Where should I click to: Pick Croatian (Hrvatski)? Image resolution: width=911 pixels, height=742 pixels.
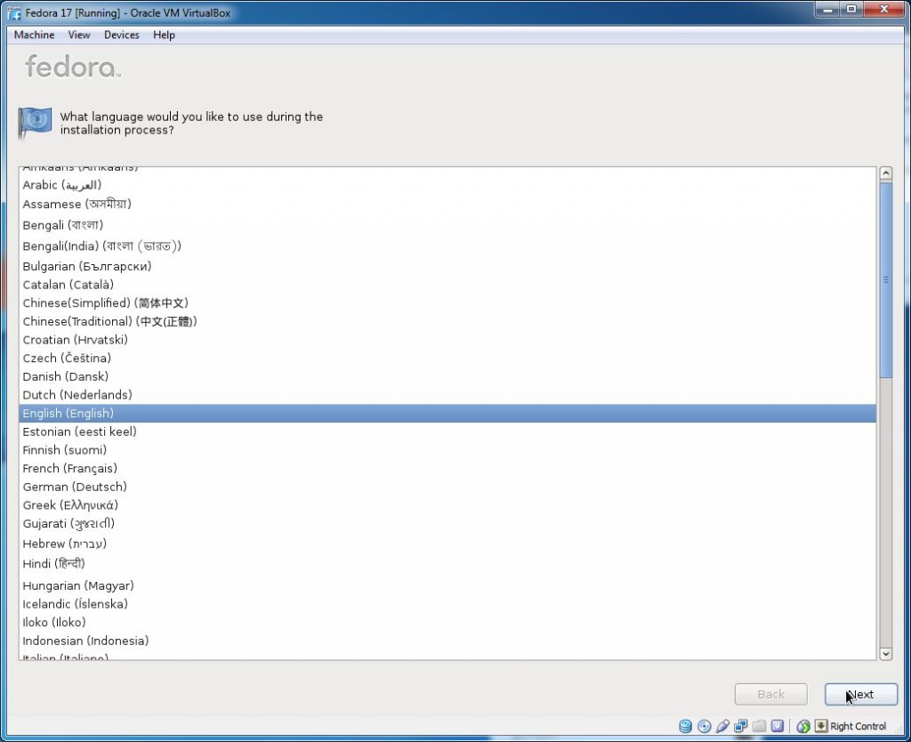[x=447, y=340]
